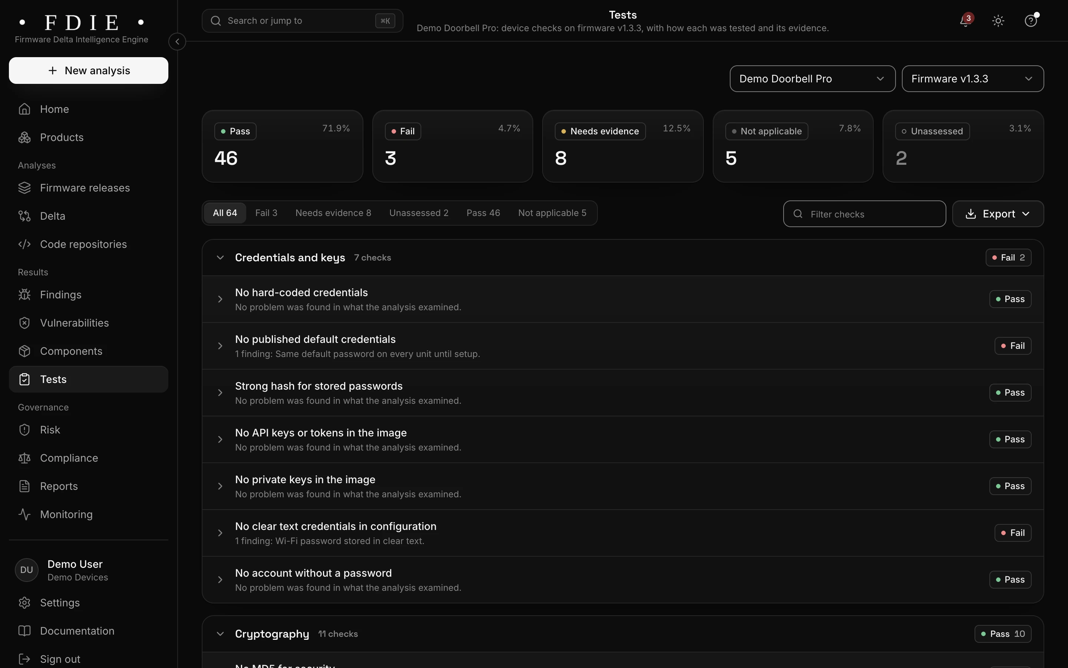This screenshot has height=668, width=1068.
Task: Click the Delta branch-compare icon
Action: (24, 216)
